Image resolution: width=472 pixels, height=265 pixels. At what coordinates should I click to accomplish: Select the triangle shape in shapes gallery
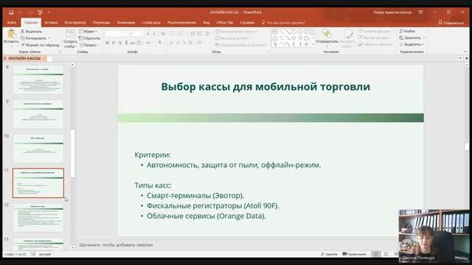point(275,38)
